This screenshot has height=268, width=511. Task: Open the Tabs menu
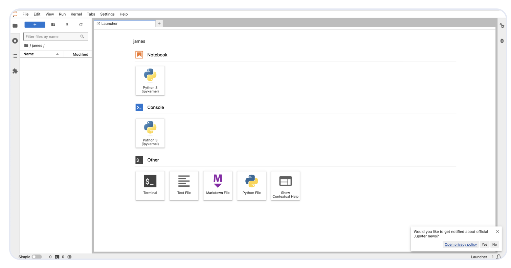point(91,14)
